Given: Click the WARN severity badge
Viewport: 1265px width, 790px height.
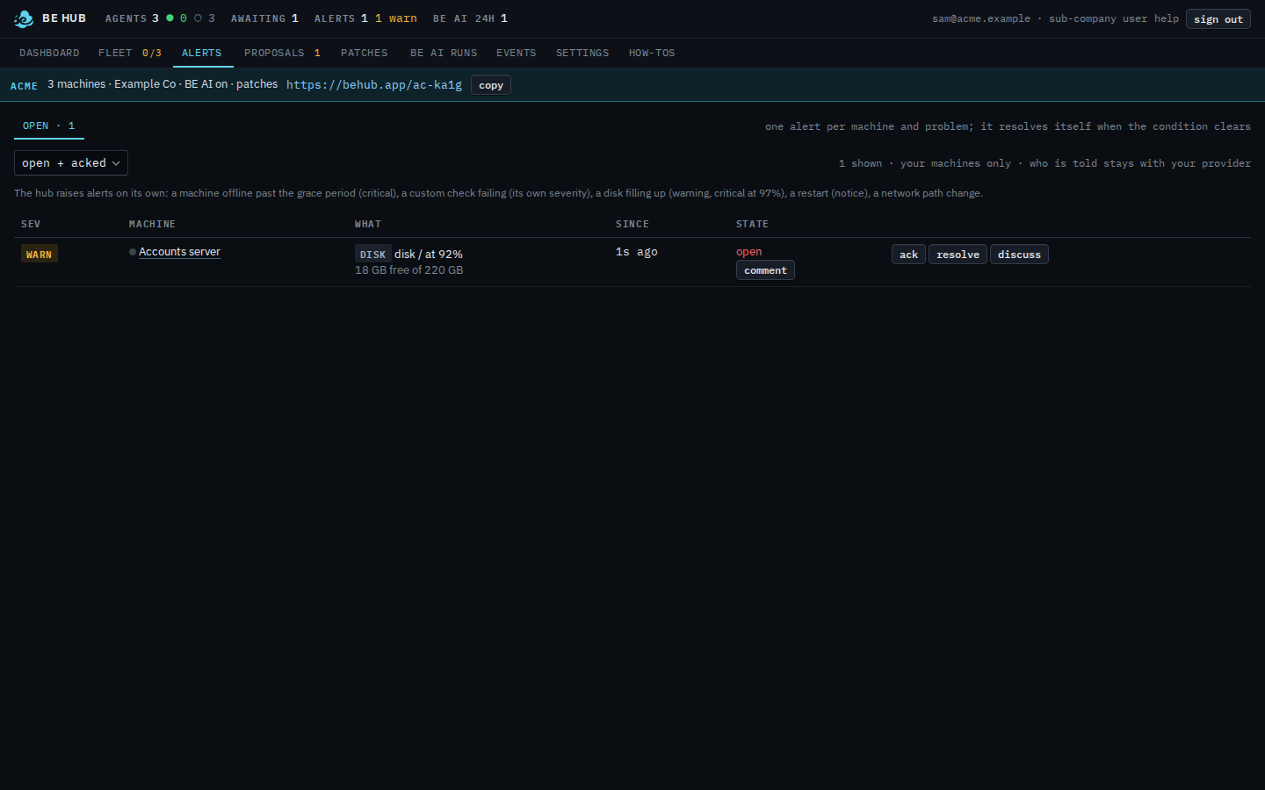Looking at the screenshot, I should tap(40, 255).
